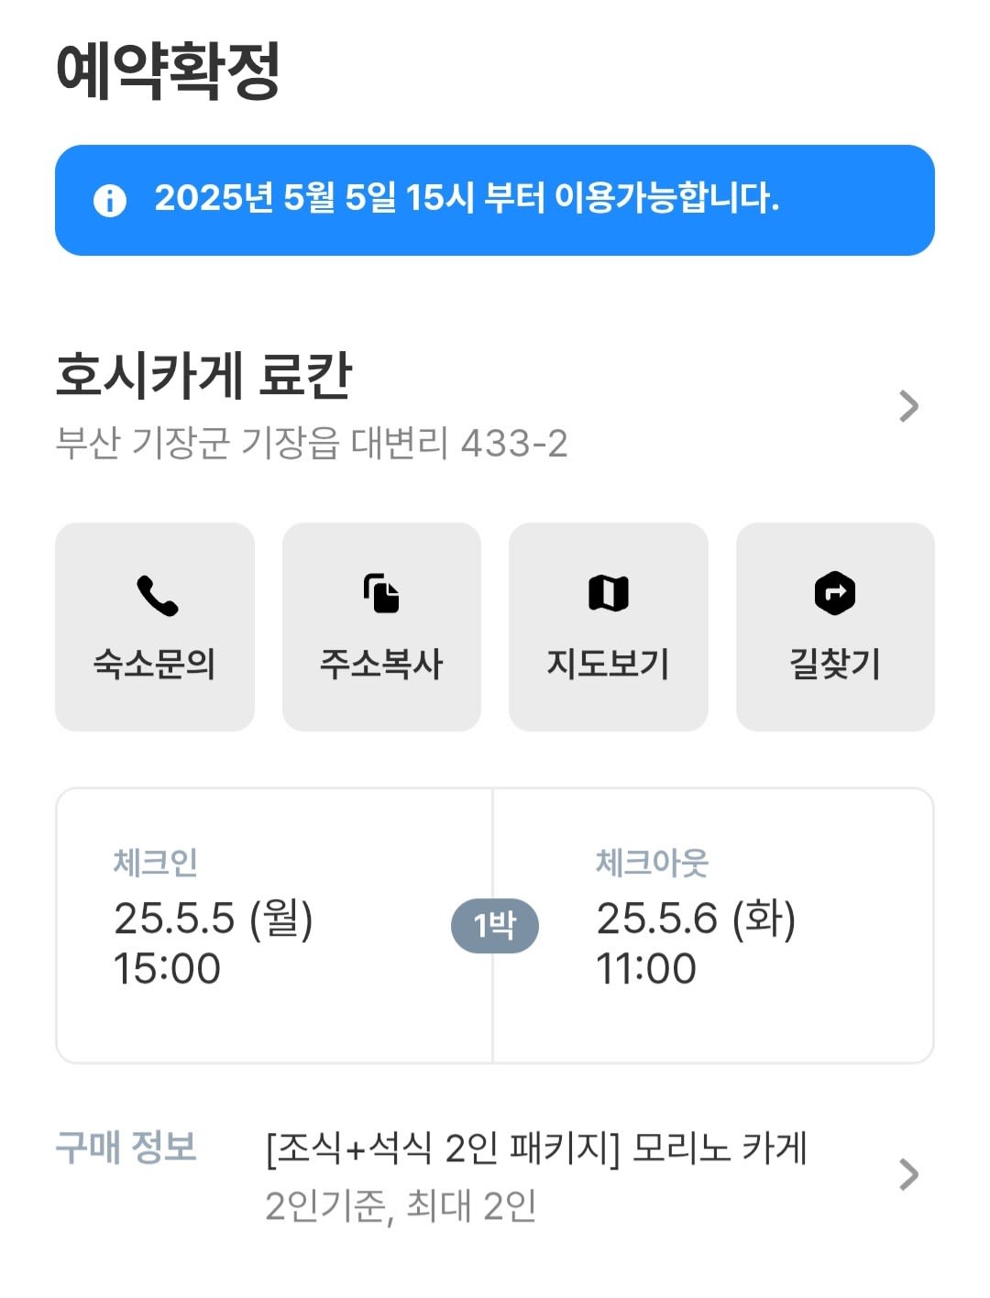The image size is (990, 1298).
Task: Click the 체크인 25.5.5 (월) section
Action: [275, 926]
